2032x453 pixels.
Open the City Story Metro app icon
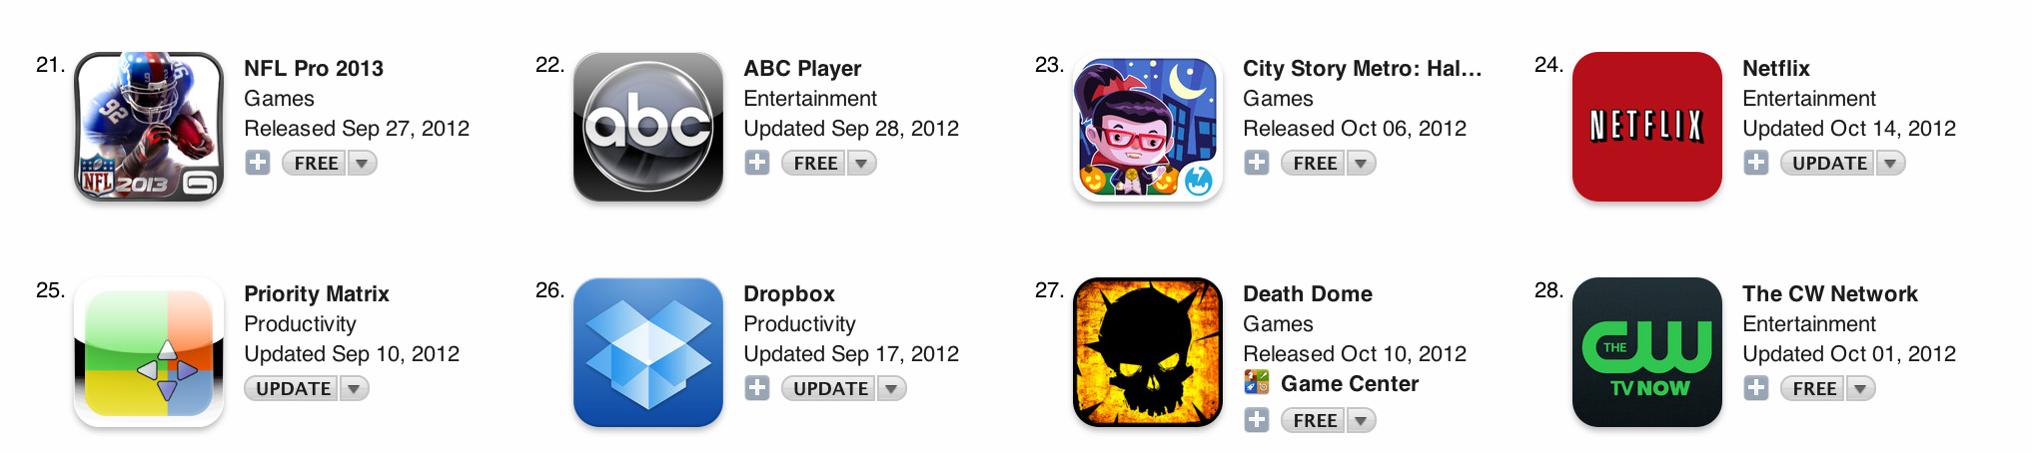point(1148,127)
